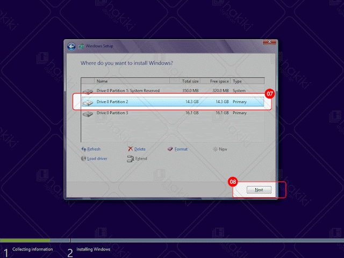
Task: Open the Load driver link
Action: coord(97,159)
